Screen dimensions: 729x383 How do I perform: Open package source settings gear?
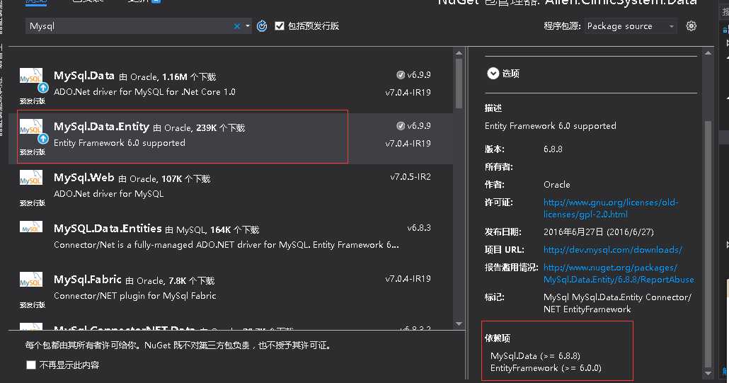pyautogui.click(x=691, y=26)
